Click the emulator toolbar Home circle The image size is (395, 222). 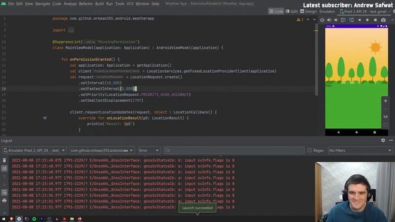coord(367,20)
